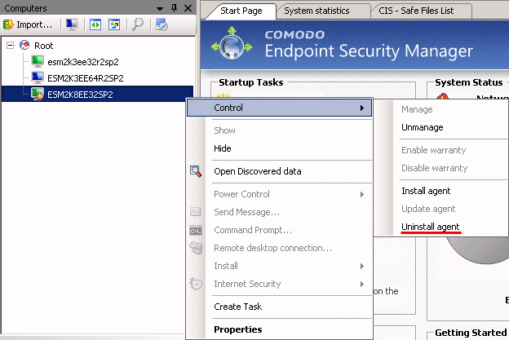509x340 pixels.
Task: Toggle the pin icon on Computers panel
Action: coord(175,8)
